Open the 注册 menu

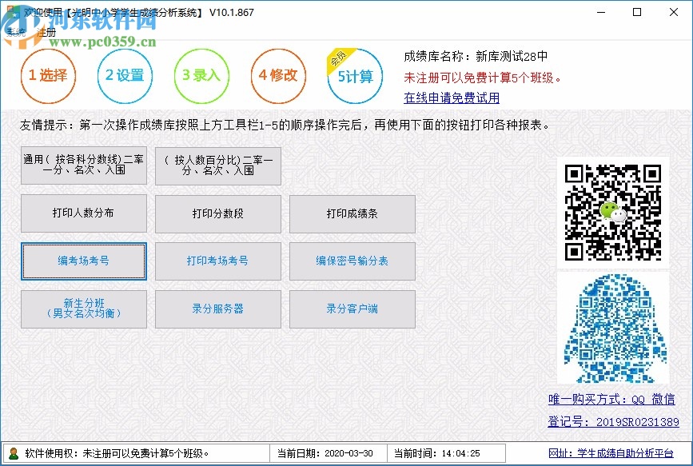pos(46,34)
